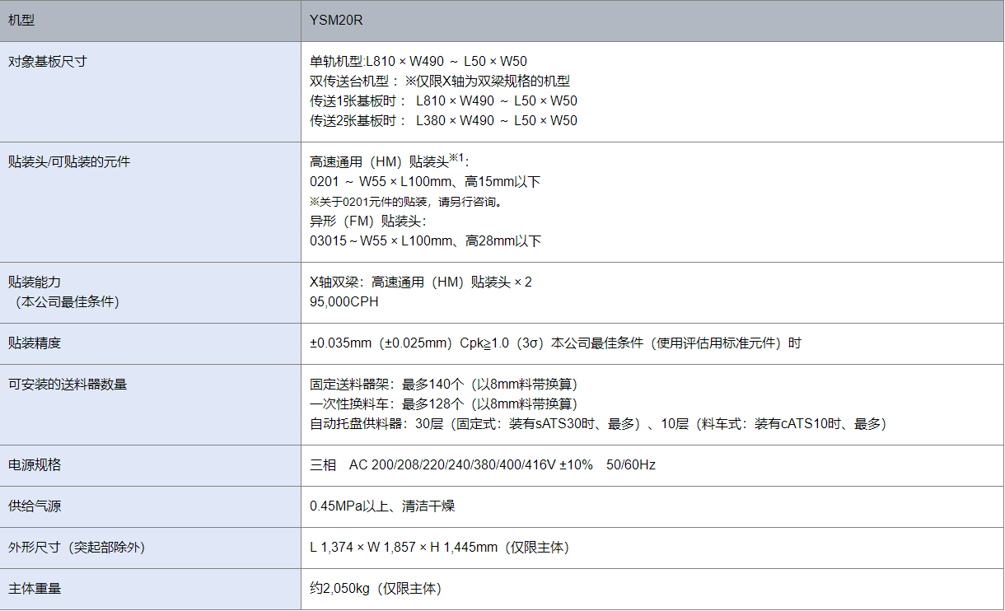Screen dimensions: 1005x611
Task: Click the 外形尺寸（突起部除外）row label
Action: click(77, 548)
